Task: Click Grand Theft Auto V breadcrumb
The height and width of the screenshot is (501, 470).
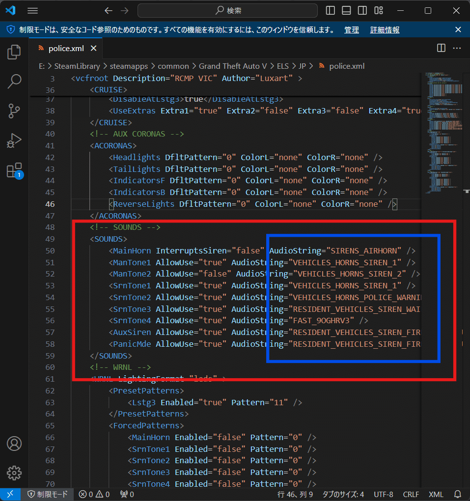Action: [x=233, y=66]
